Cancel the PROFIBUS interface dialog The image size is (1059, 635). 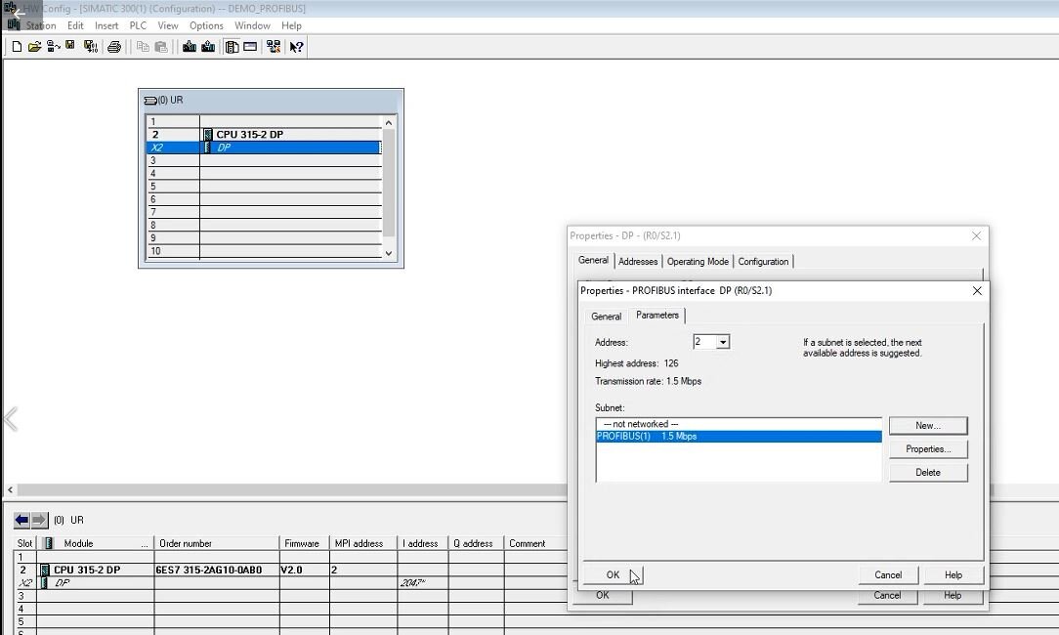888,574
